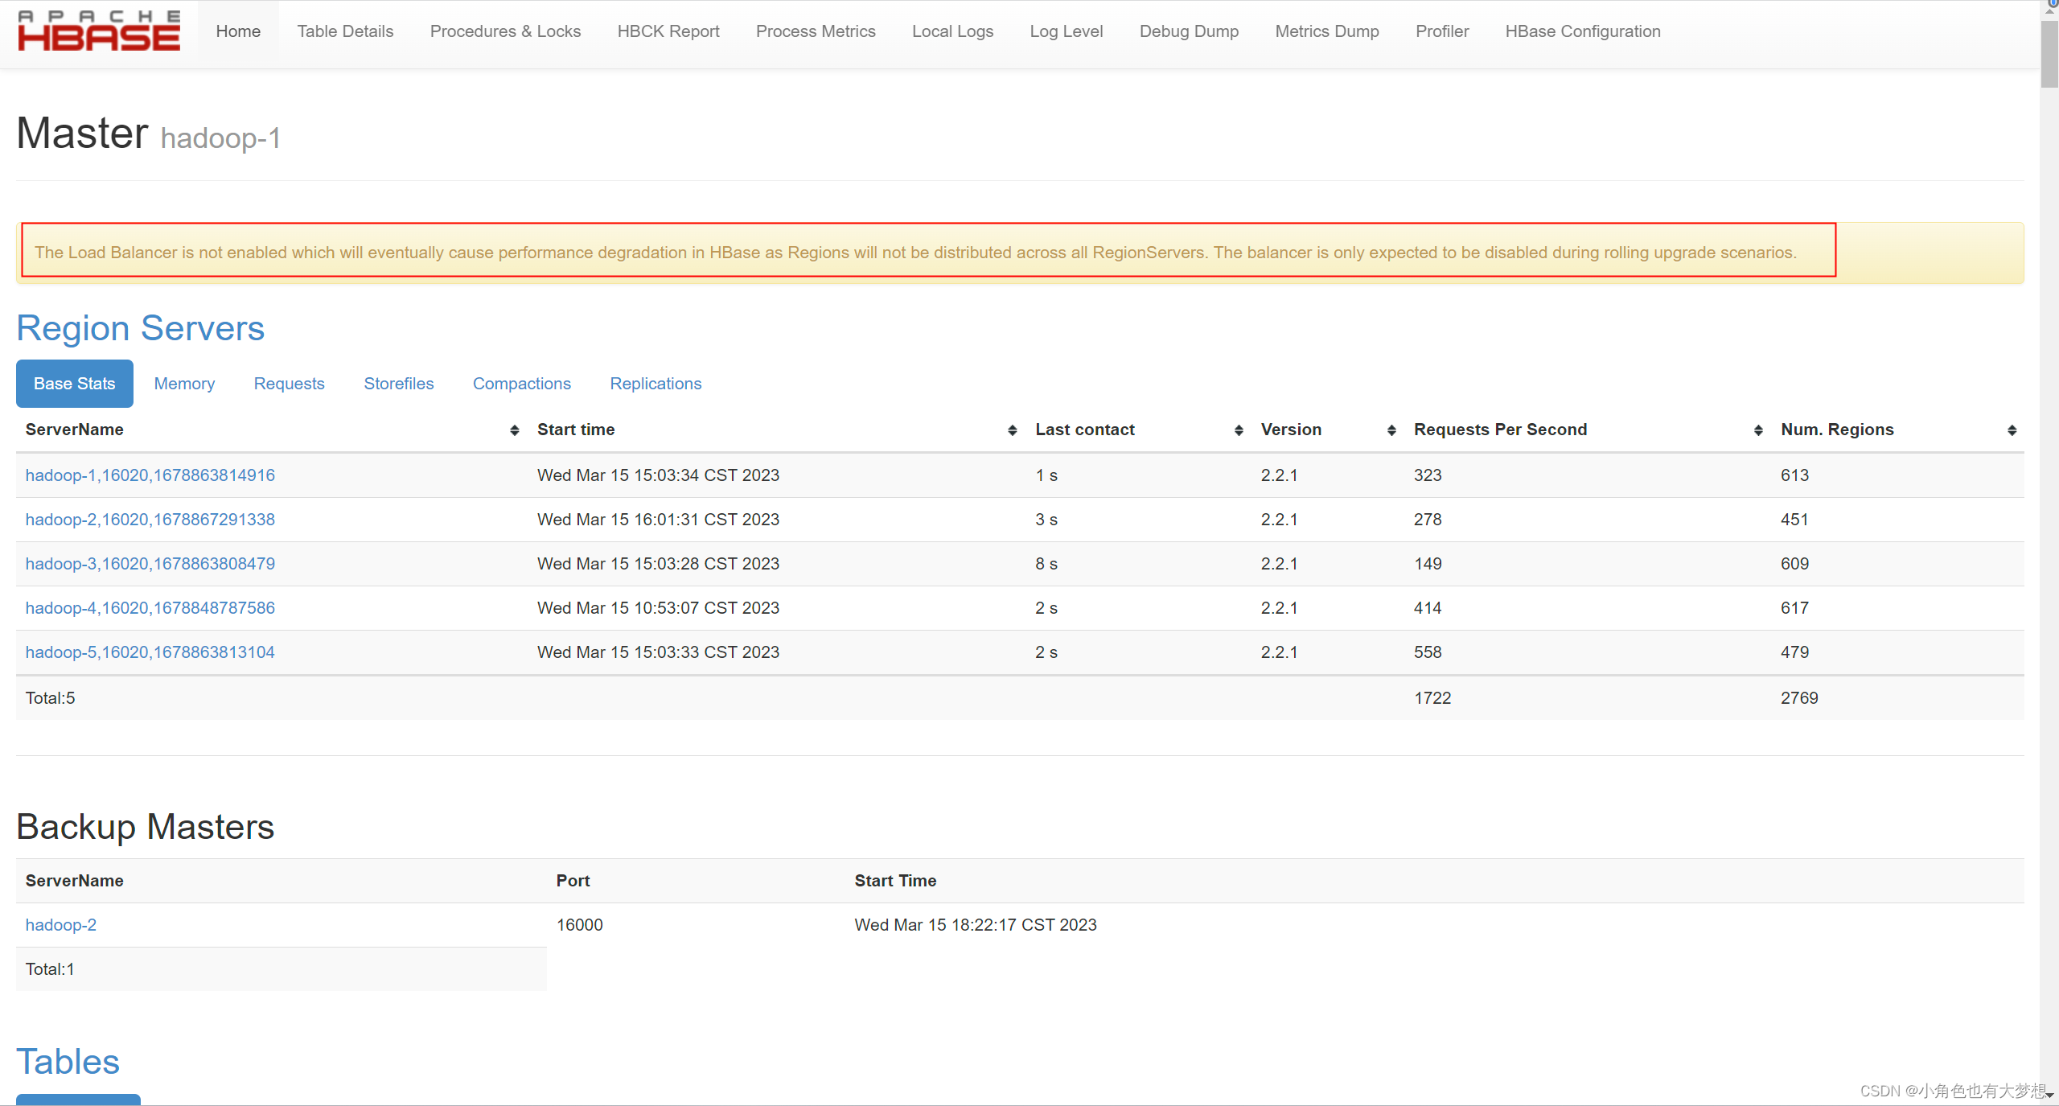Open hadoop-3 region server link
This screenshot has width=2059, height=1106.
click(x=150, y=564)
